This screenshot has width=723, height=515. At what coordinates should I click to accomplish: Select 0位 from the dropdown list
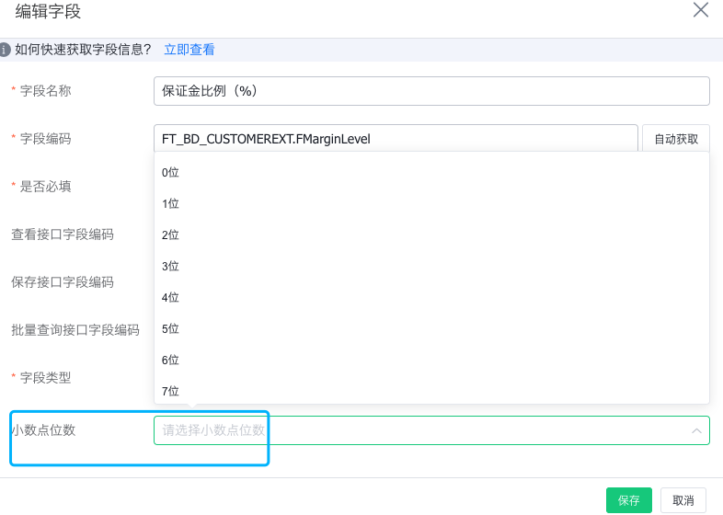tap(431, 173)
